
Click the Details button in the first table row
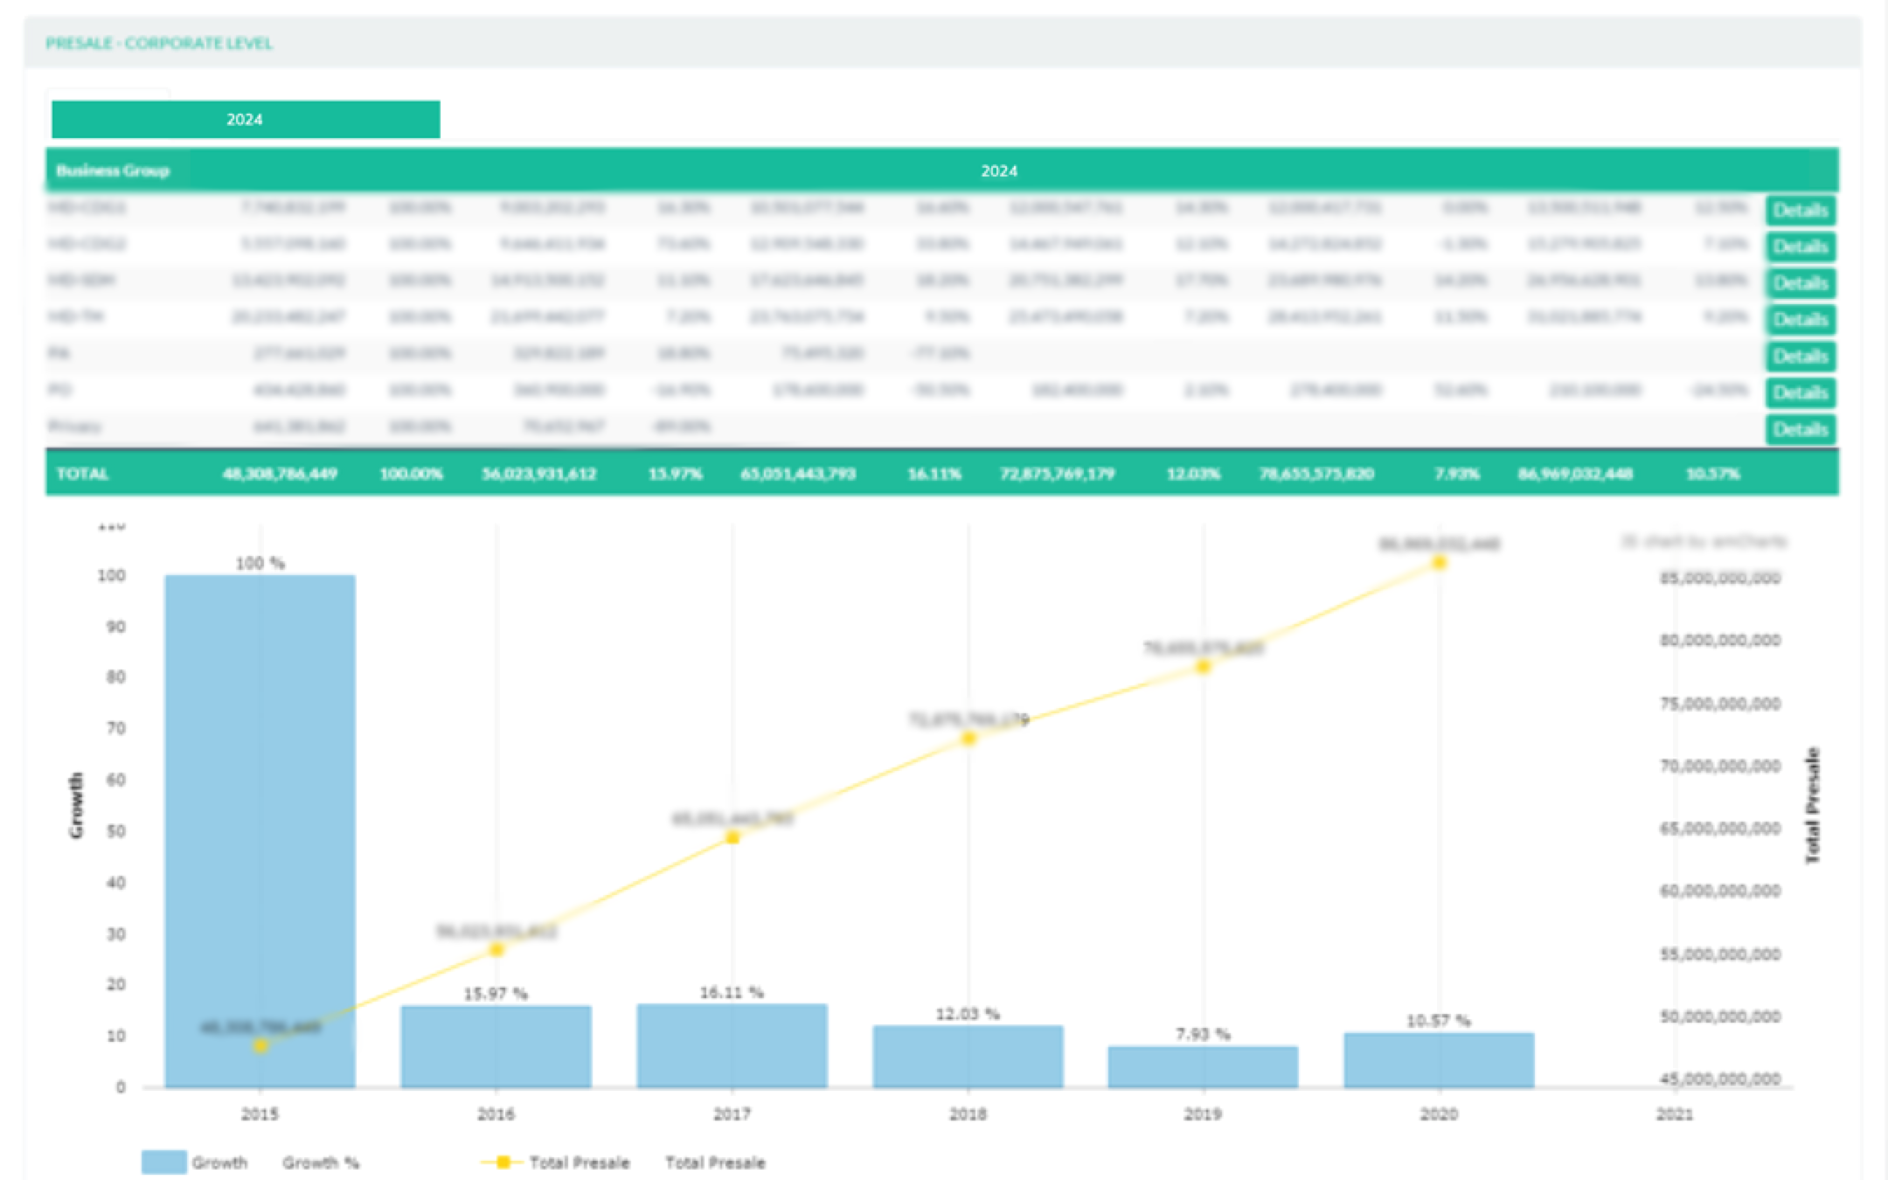(x=1800, y=211)
